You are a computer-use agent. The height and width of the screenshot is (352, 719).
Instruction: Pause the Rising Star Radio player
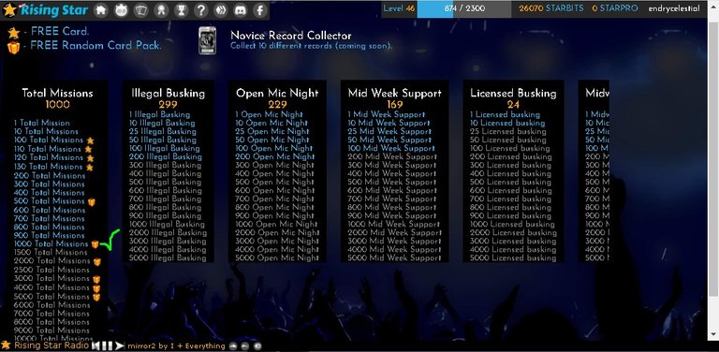click(x=108, y=345)
